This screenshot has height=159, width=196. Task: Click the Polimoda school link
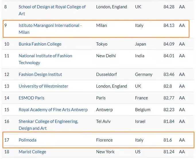[x=28, y=140]
